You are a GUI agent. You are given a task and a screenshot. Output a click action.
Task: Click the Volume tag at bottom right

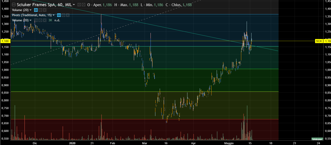pyautogui.click(x=317, y=139)
